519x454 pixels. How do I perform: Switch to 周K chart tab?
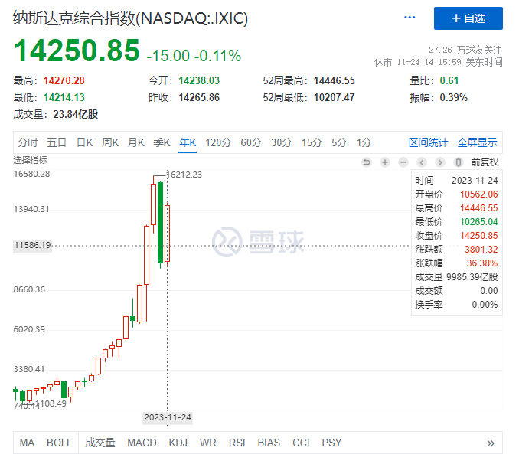tap(110, 142)
